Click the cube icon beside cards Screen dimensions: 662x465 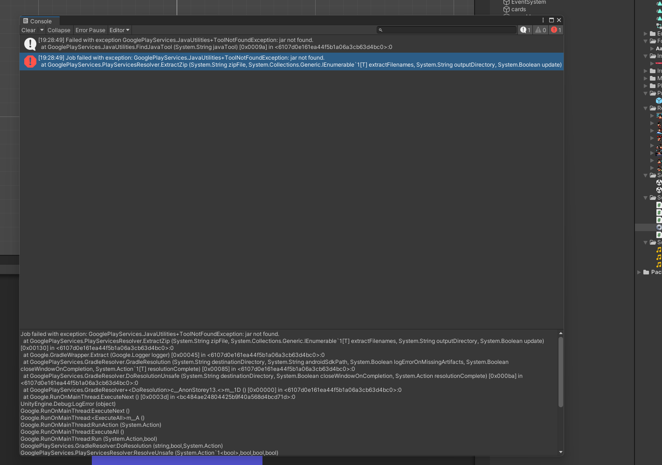[x=506, y=9]
